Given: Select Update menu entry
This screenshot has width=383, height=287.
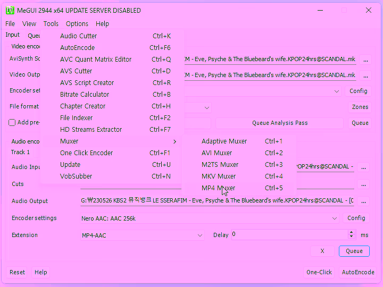Looking at the screenshot, I should (x=111, y=165).
